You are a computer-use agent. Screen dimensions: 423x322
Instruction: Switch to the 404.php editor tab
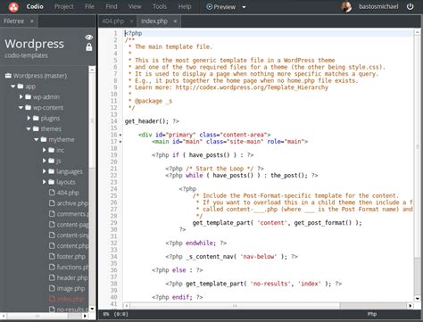pos(113,21)
